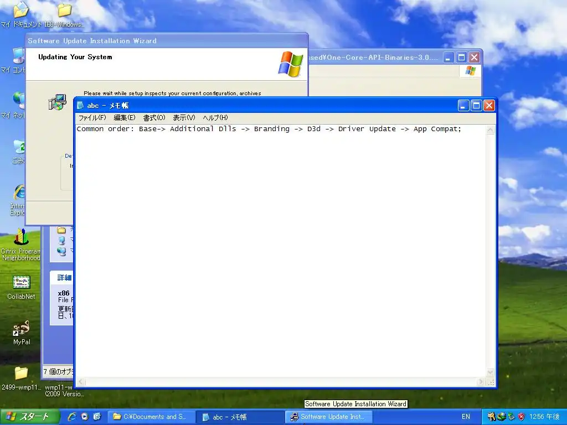Image resolution: width=567 pixels, height=425 pixels.
Task: Click the Windows flag throbber in Explorer window
Action: click(470, 70)
